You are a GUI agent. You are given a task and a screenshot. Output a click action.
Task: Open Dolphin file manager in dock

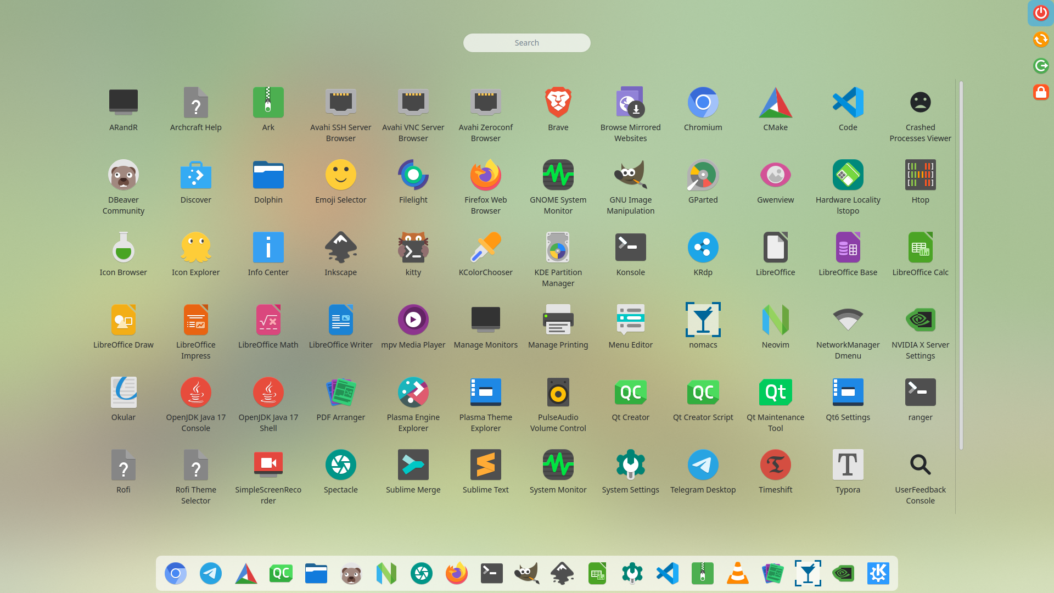click(x=316, y=573)
